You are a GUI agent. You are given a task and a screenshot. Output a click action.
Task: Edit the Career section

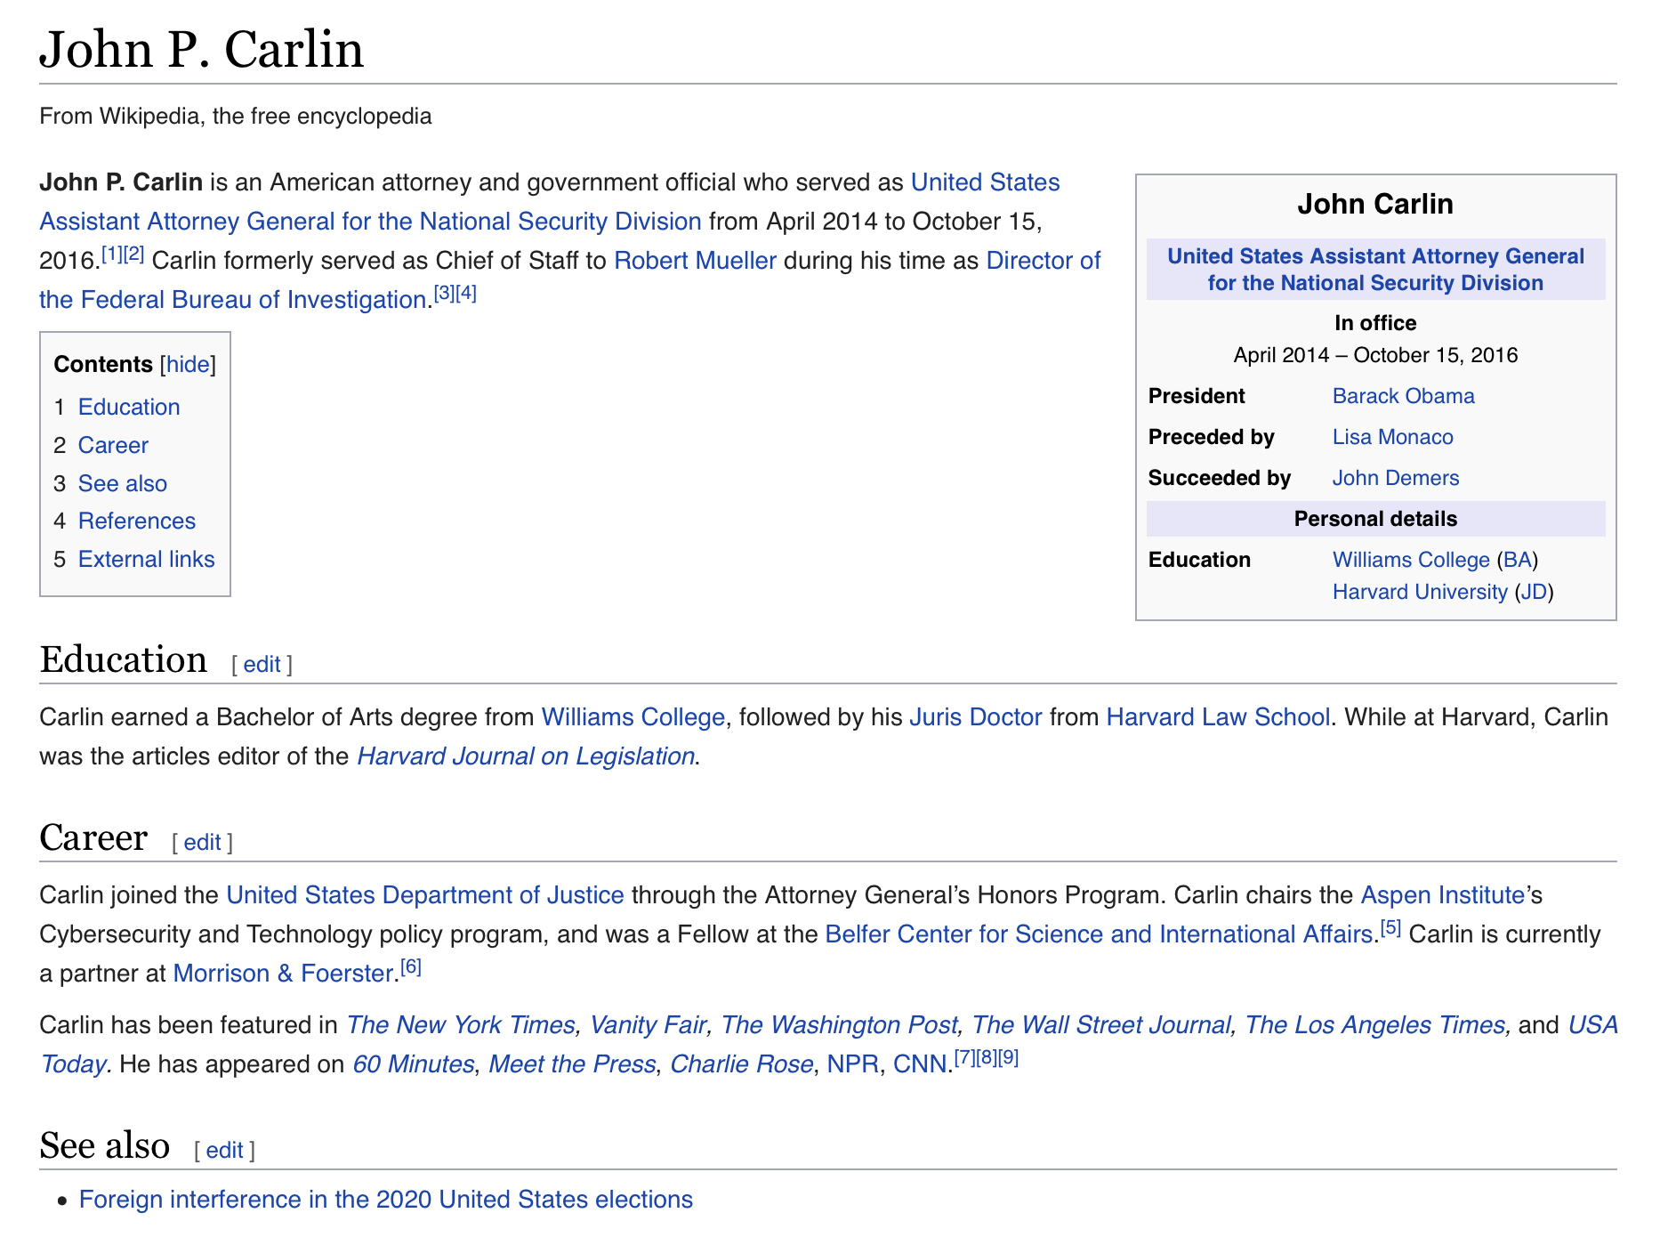pos(202,842)
